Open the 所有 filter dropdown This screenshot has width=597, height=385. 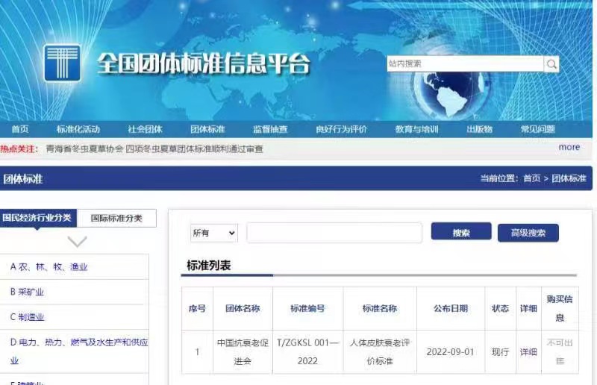coord(213,233)
